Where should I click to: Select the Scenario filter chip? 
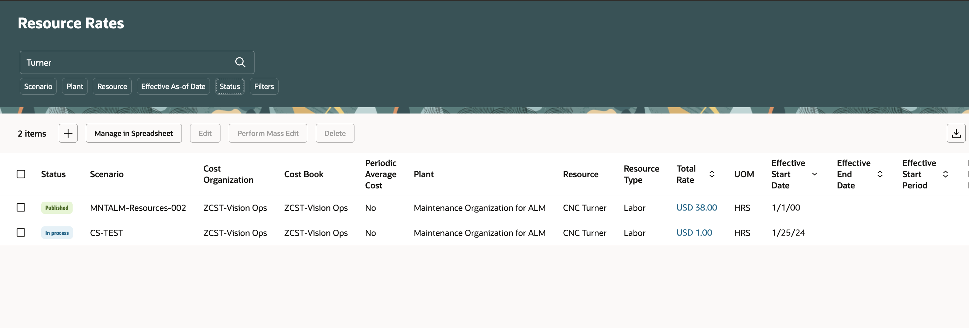pyautogui.click(x=38, y=86)
